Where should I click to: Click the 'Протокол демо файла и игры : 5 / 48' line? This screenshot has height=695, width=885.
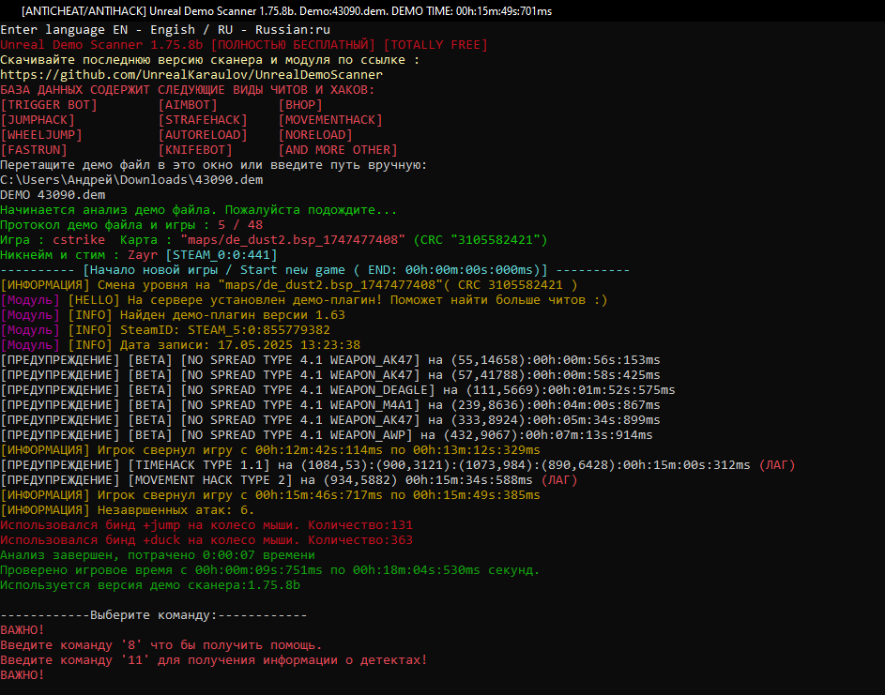(131, 224)
